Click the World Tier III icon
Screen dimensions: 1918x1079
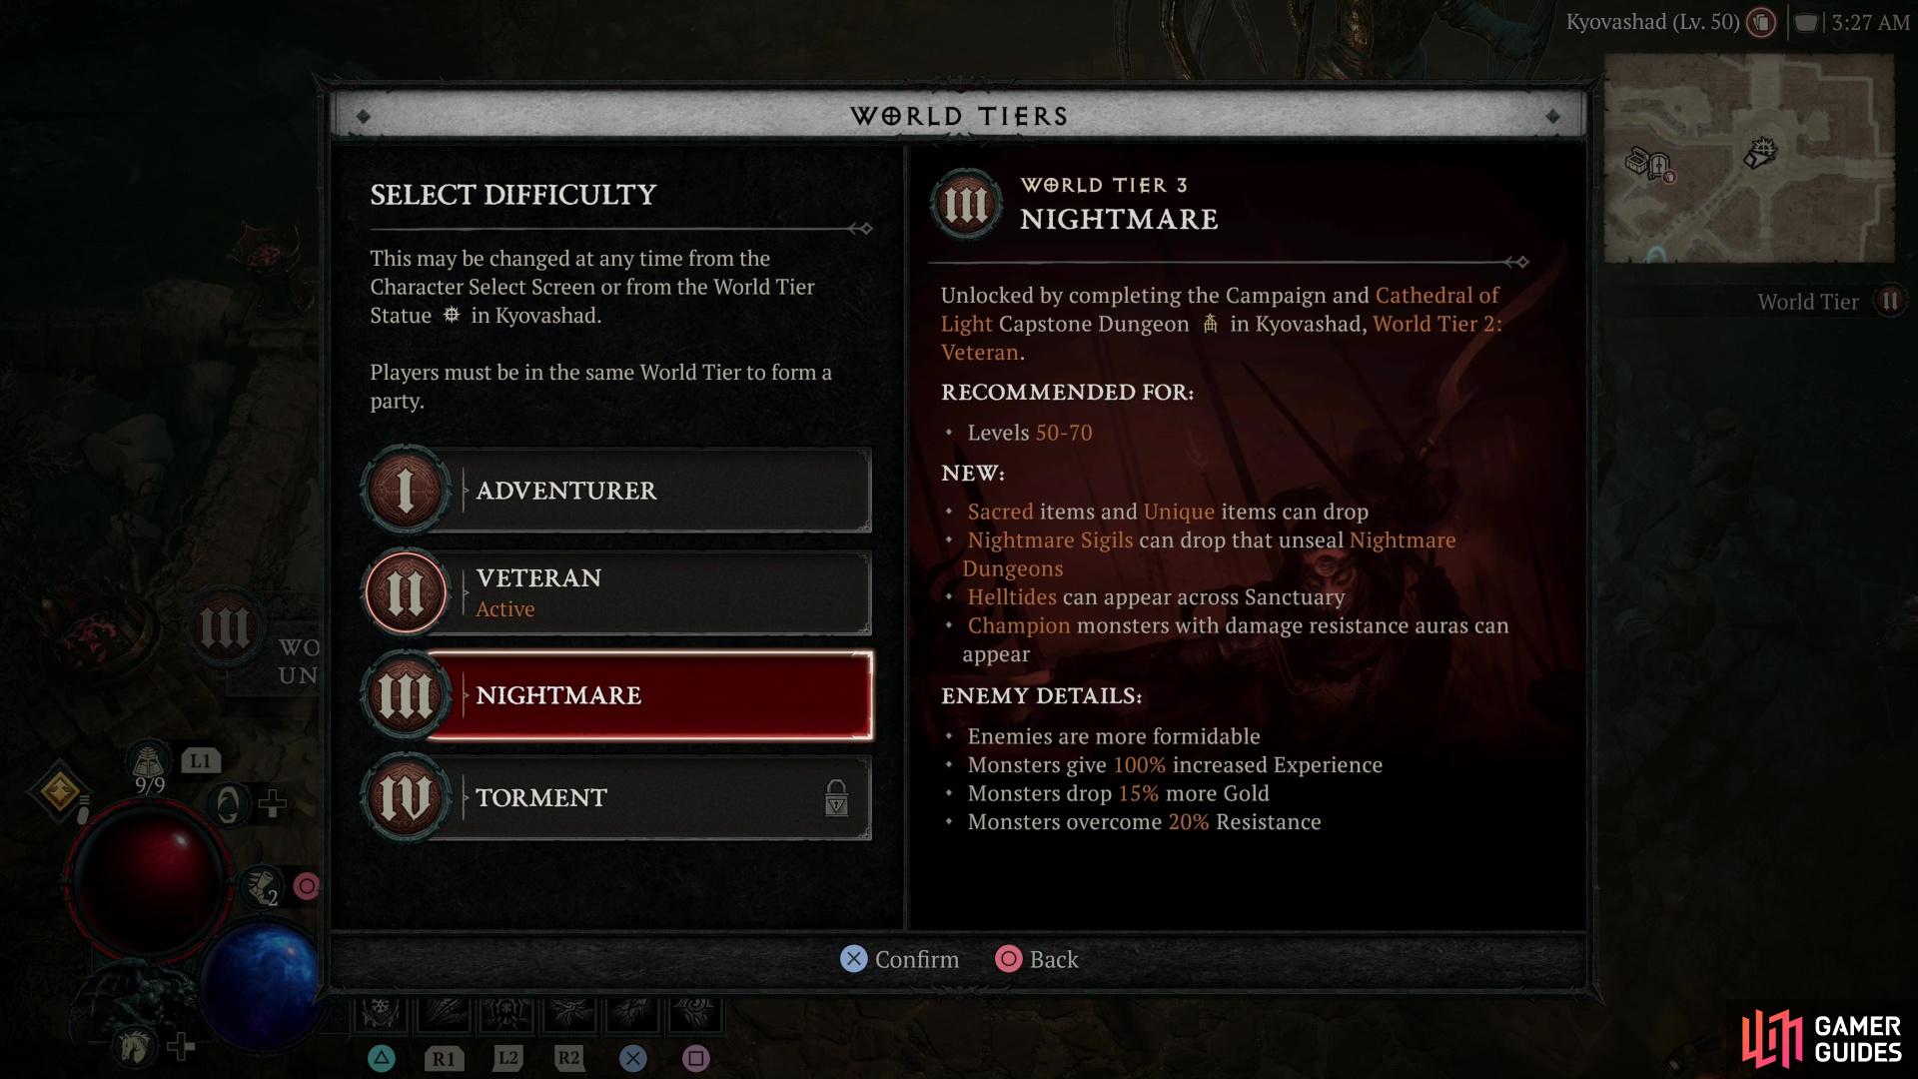[406, 694]
